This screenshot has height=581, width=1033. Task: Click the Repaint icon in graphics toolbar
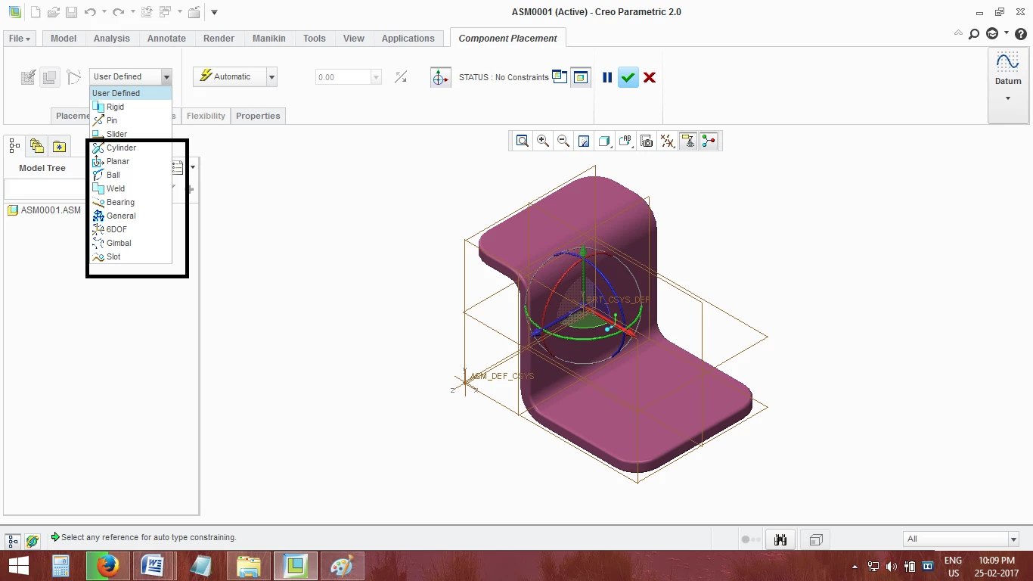584,141
